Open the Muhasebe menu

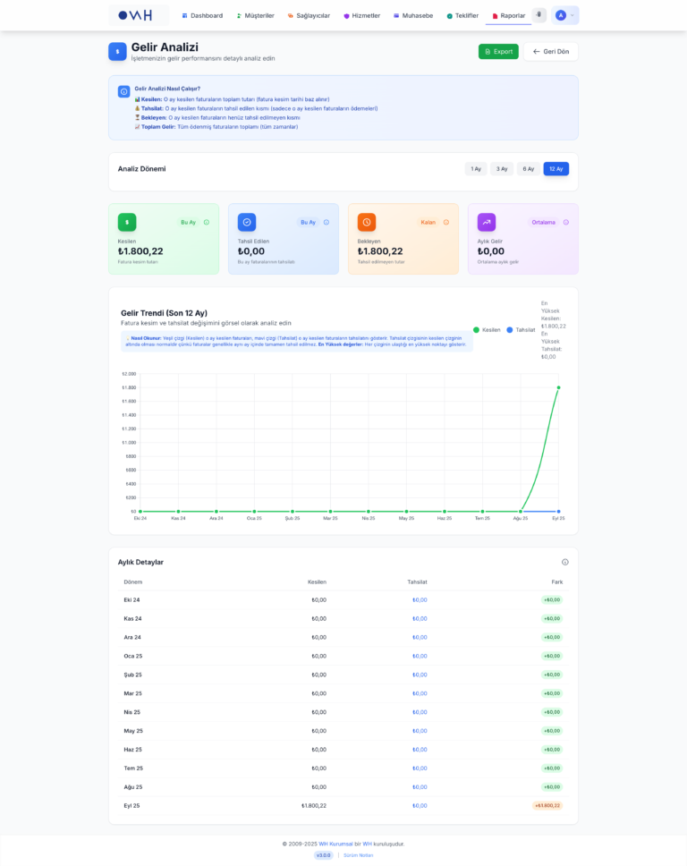pos(412,15)
